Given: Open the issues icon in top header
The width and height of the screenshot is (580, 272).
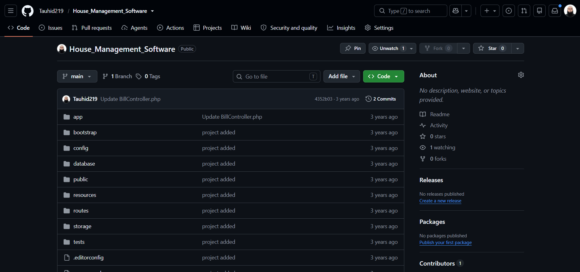Looking at the screenshot, I should 509,11.
